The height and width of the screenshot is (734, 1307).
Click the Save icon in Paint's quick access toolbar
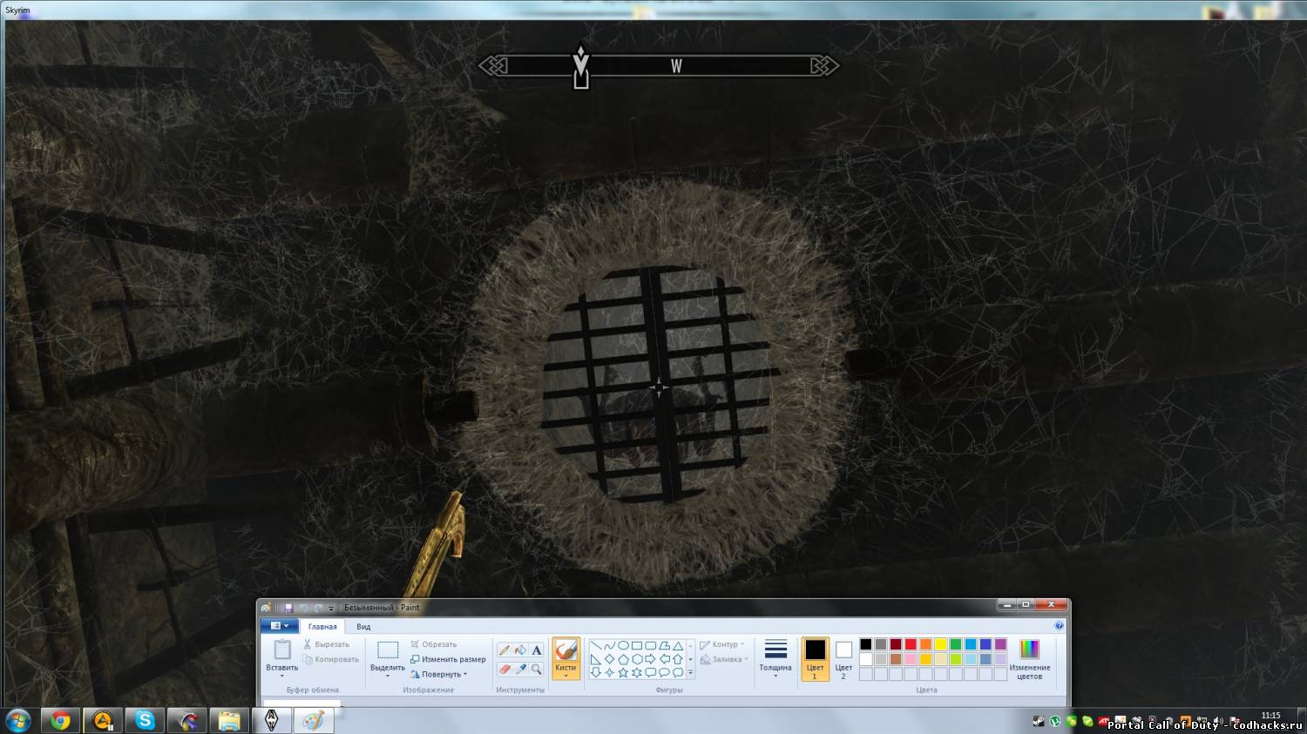[x=288, y=608]
